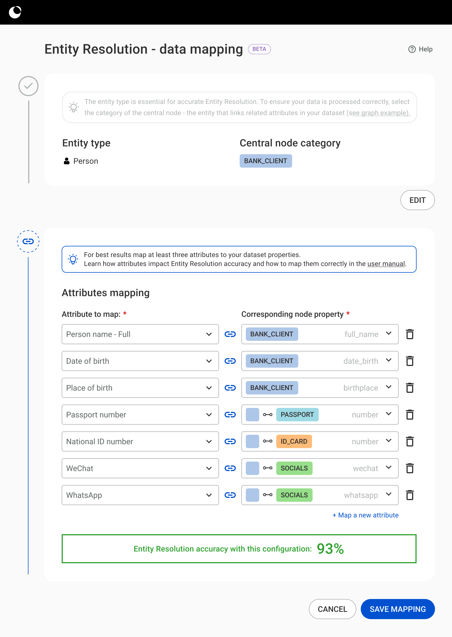Click the BETA badge
This screenshot has width=452, height=637.
click(x=259, y=49)
